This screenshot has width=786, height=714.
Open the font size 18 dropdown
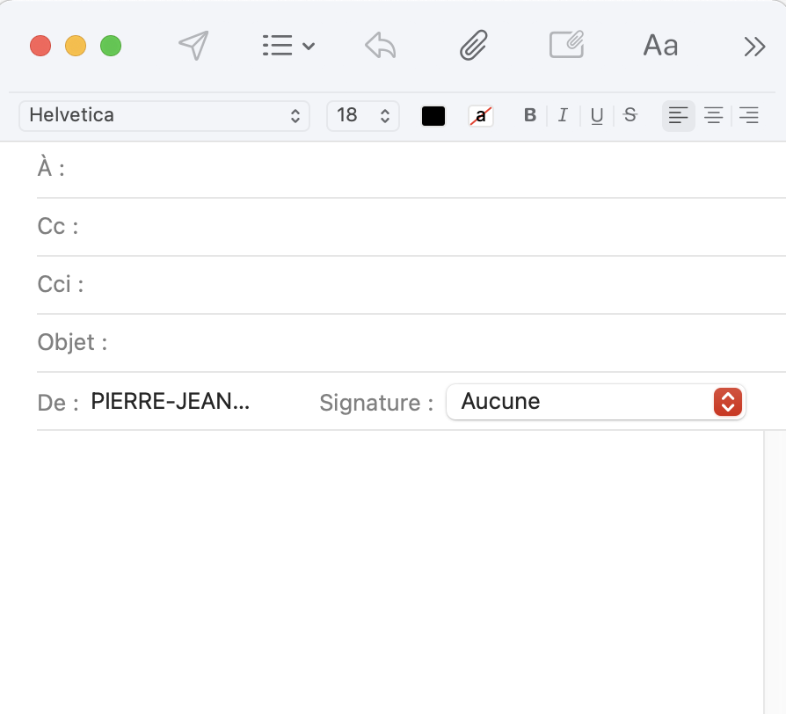362,115
